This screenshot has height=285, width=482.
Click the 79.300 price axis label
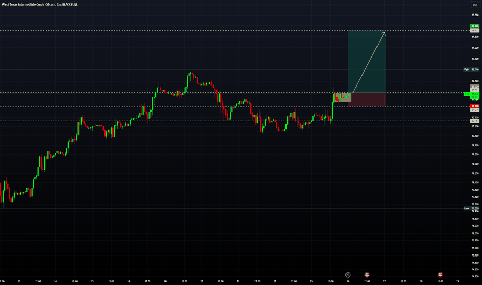click(475, 154)
